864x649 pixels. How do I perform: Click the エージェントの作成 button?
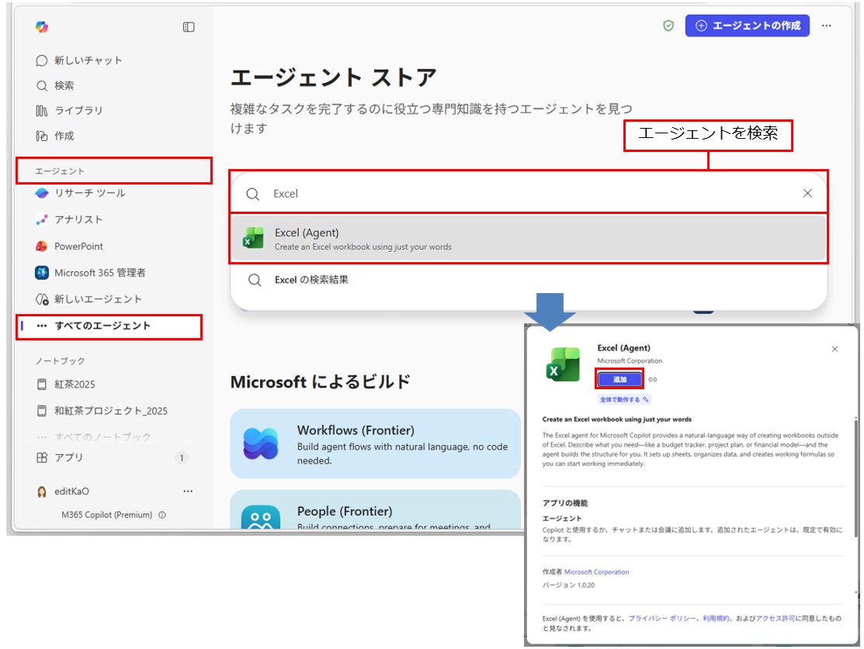(x=748, y=26)
